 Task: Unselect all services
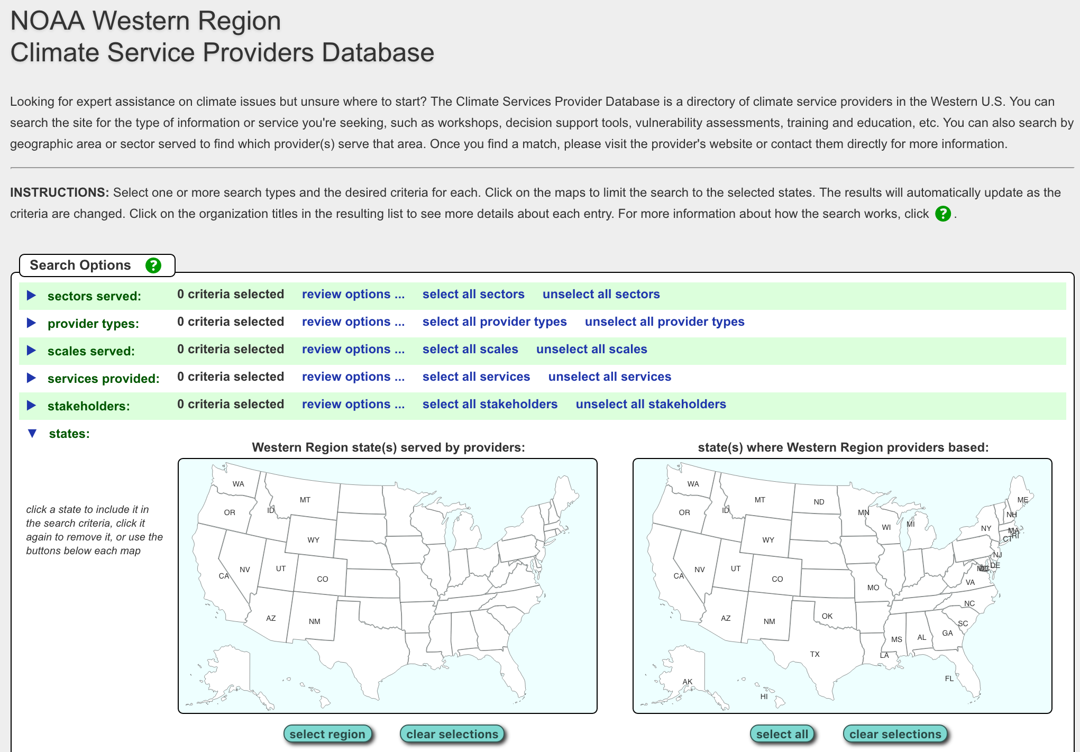(x=610, y=377)
